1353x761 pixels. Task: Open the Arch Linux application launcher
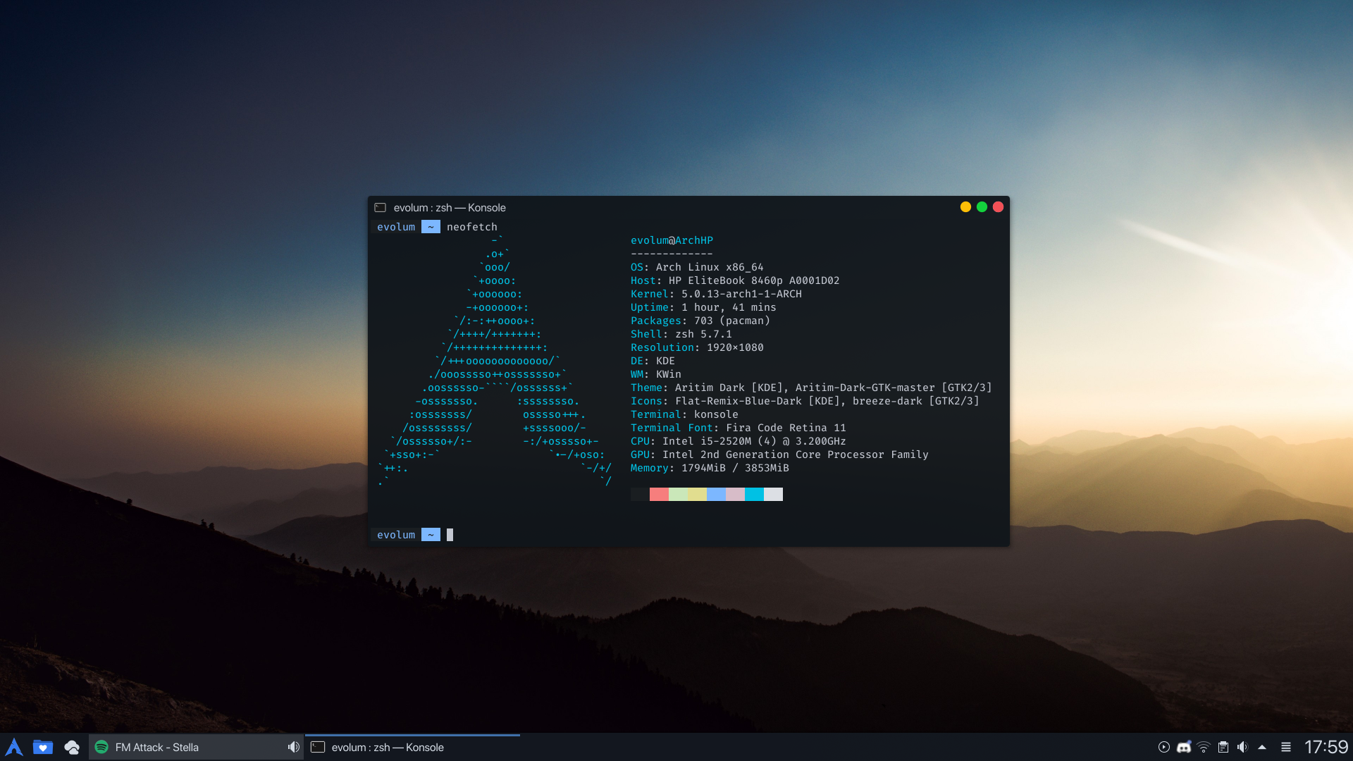tap(14, 747)
